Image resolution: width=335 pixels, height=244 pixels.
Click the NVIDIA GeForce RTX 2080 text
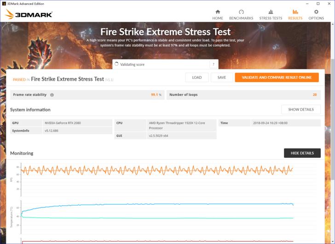(63, 123)
